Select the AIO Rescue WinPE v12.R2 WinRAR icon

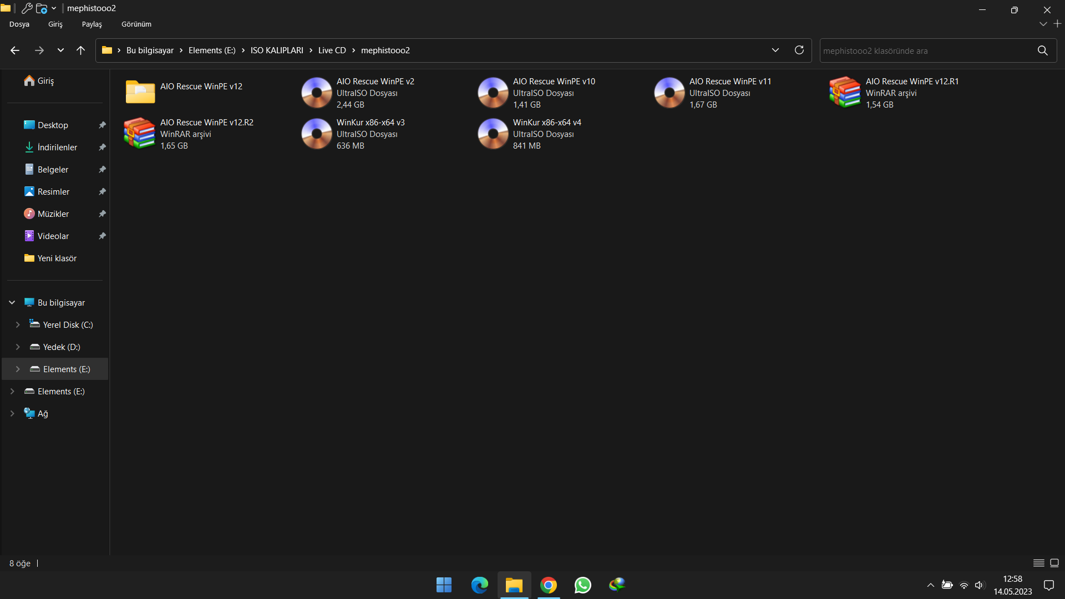pyautogui.click(x=139, y=133)
